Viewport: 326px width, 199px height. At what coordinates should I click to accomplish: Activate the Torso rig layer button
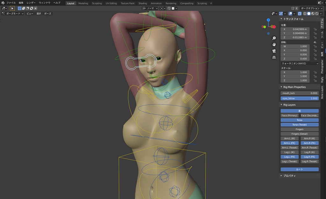[300, 120]
